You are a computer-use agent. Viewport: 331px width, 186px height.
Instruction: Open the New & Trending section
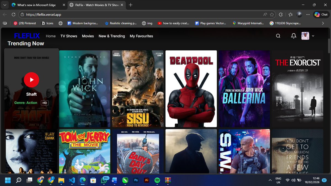(112, 36)
